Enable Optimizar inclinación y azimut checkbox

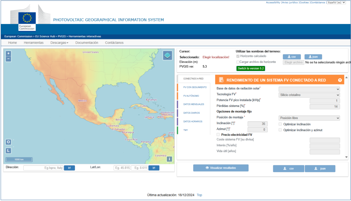point(280,130)
